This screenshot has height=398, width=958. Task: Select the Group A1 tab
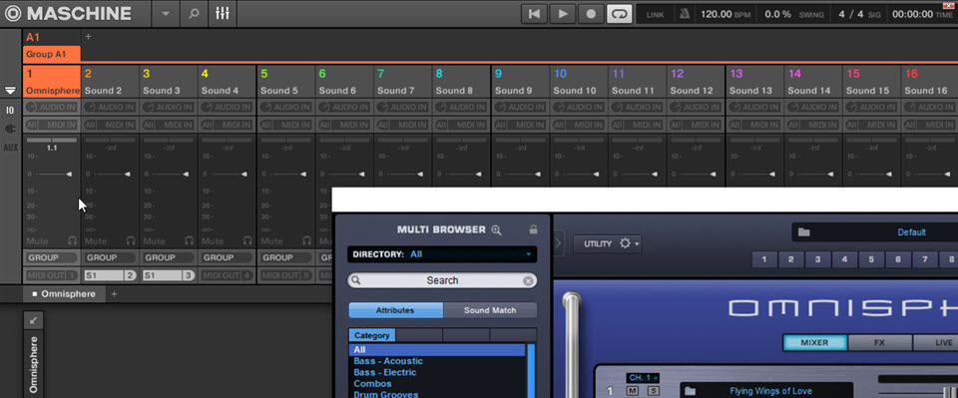pos(52,54)
